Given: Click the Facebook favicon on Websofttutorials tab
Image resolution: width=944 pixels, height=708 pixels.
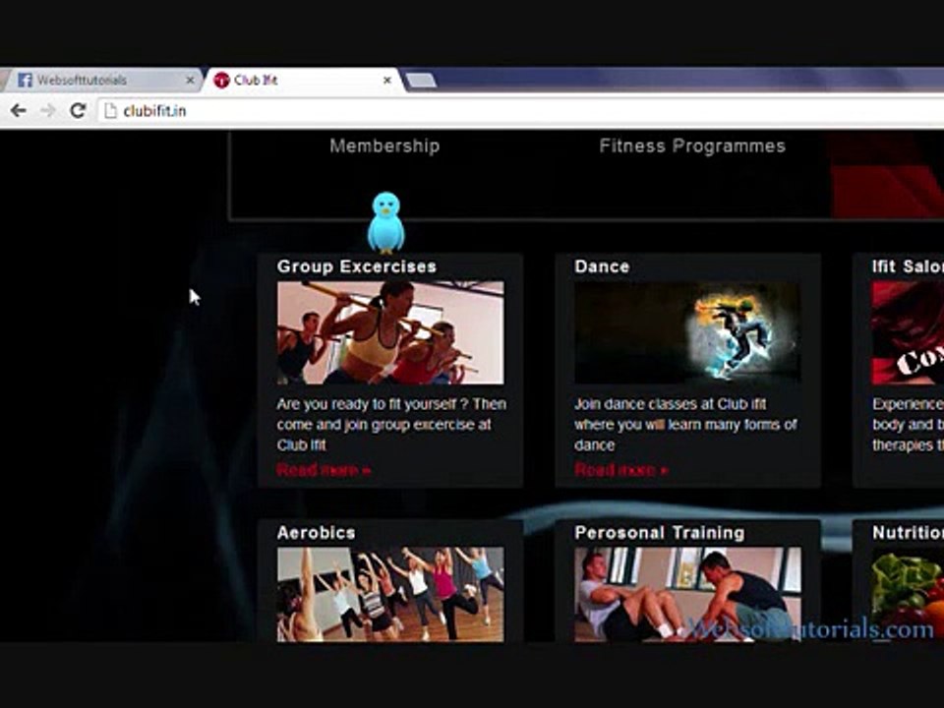Looking at the screenshot, I should 25,80.
